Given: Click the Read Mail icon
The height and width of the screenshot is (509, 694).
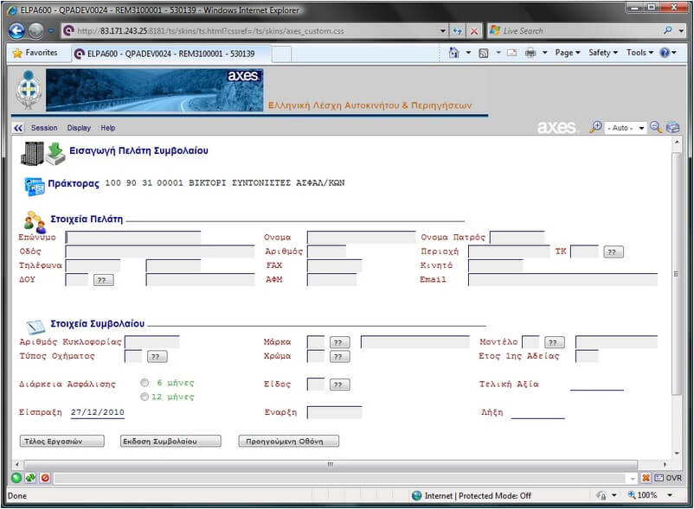Looking at the screenshot, I should click(x=512, y=53).
